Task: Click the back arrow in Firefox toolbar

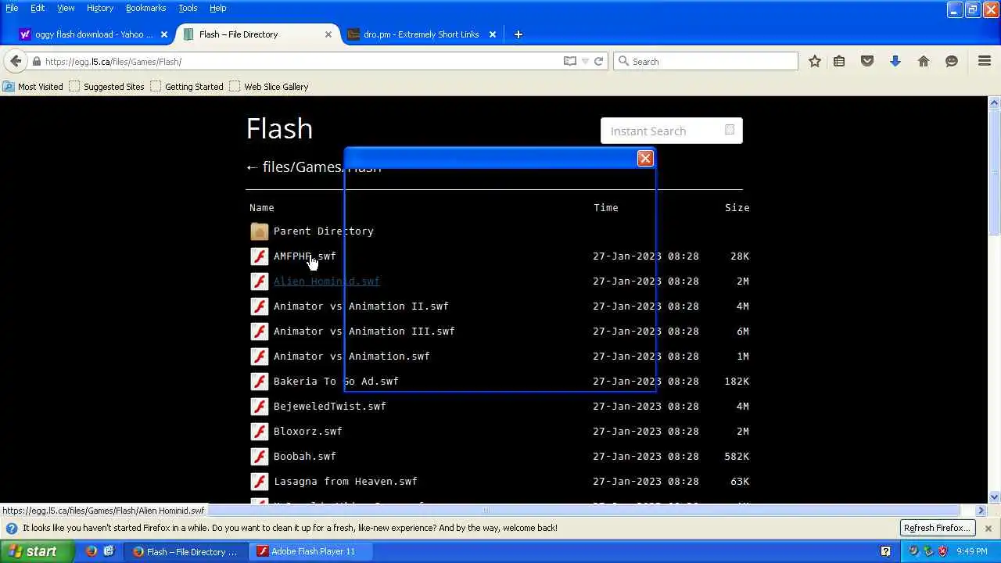Action: coord(16,61)
